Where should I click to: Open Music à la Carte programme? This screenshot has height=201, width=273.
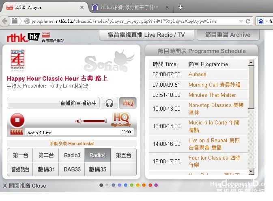coord(214,126)
